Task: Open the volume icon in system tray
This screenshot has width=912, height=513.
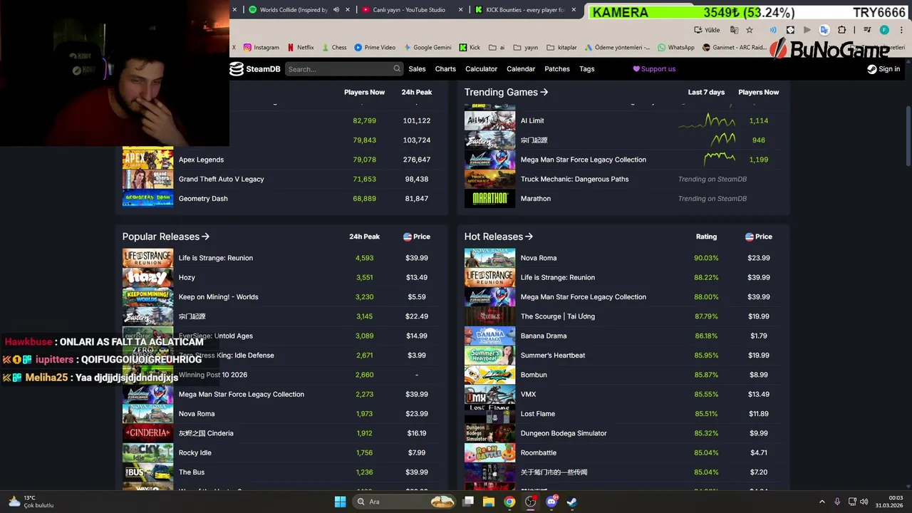Action: pos(864,502)
